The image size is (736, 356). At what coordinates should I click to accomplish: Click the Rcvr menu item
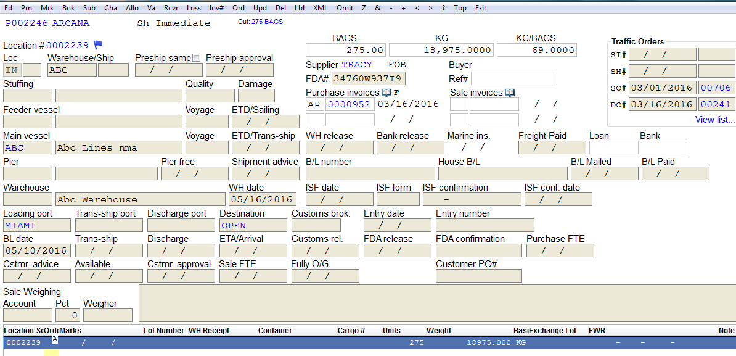(x=171, y=8)
